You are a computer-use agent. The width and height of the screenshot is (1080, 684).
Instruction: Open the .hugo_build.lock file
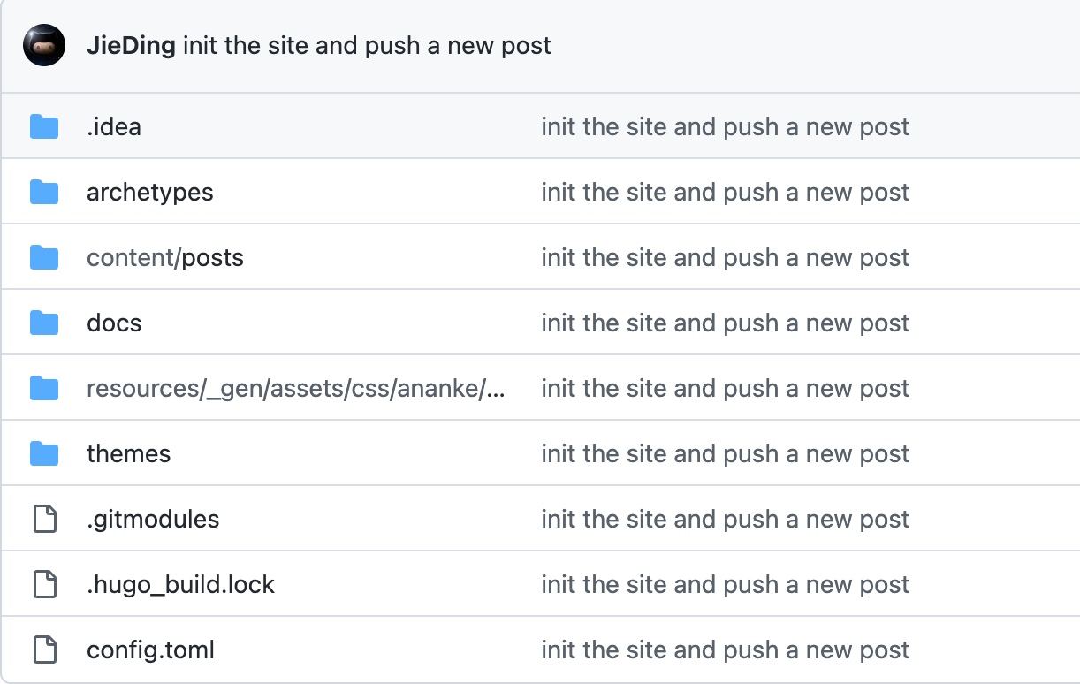[x=181, y=585]
